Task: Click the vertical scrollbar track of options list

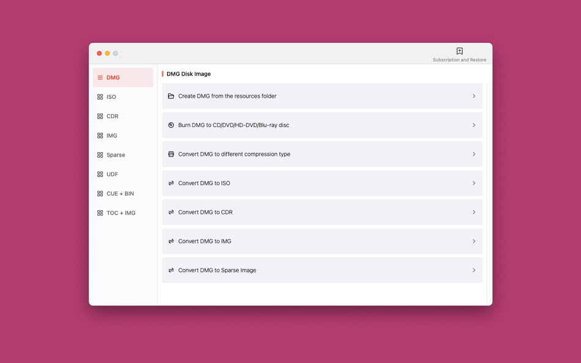Action: point(488,194)
